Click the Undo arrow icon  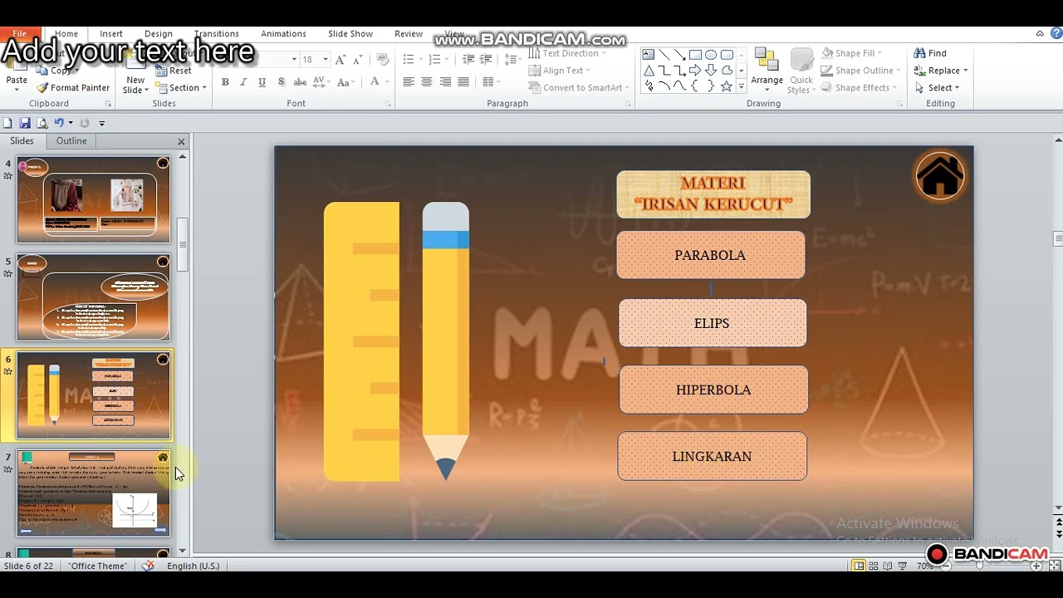pyautogui.click(x=58, y=123)
